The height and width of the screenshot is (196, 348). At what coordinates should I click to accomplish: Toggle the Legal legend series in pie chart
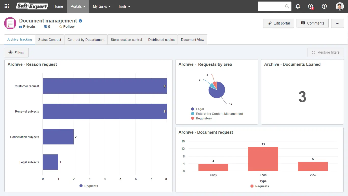pos(200,109)
